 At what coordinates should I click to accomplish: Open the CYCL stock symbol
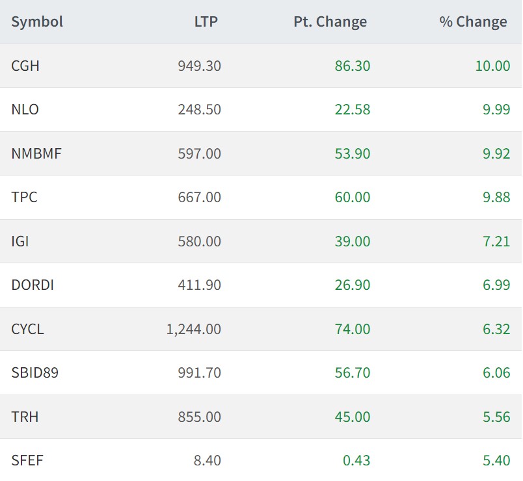27,329
